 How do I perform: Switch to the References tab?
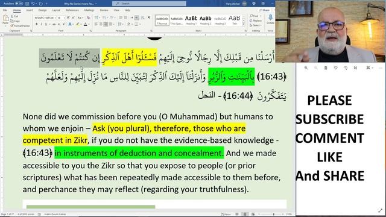72,10
